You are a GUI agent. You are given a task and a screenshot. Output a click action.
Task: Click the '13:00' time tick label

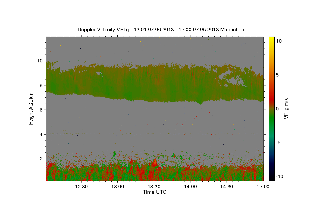118,187
